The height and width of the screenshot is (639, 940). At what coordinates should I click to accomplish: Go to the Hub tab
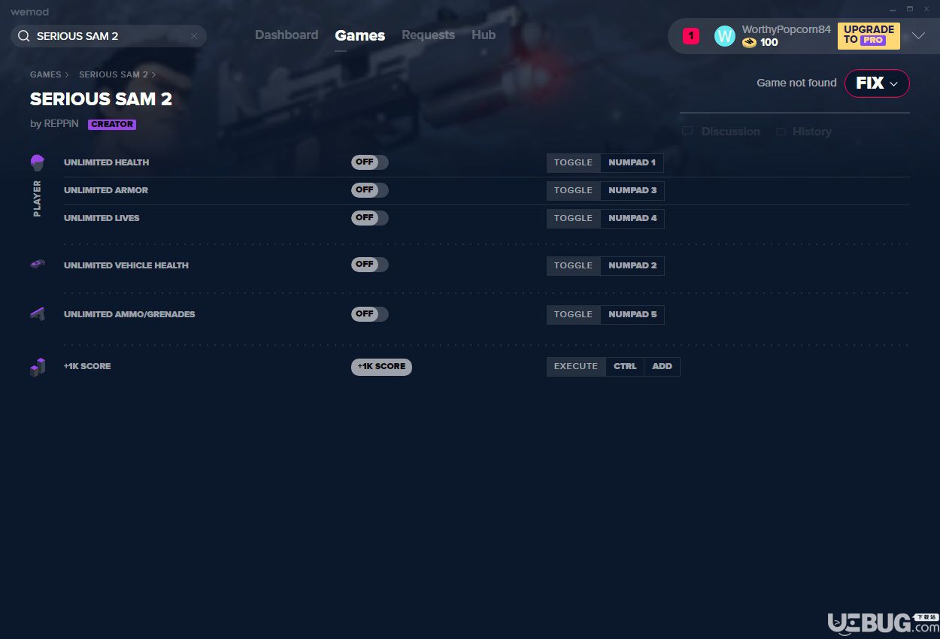point(484,35)
